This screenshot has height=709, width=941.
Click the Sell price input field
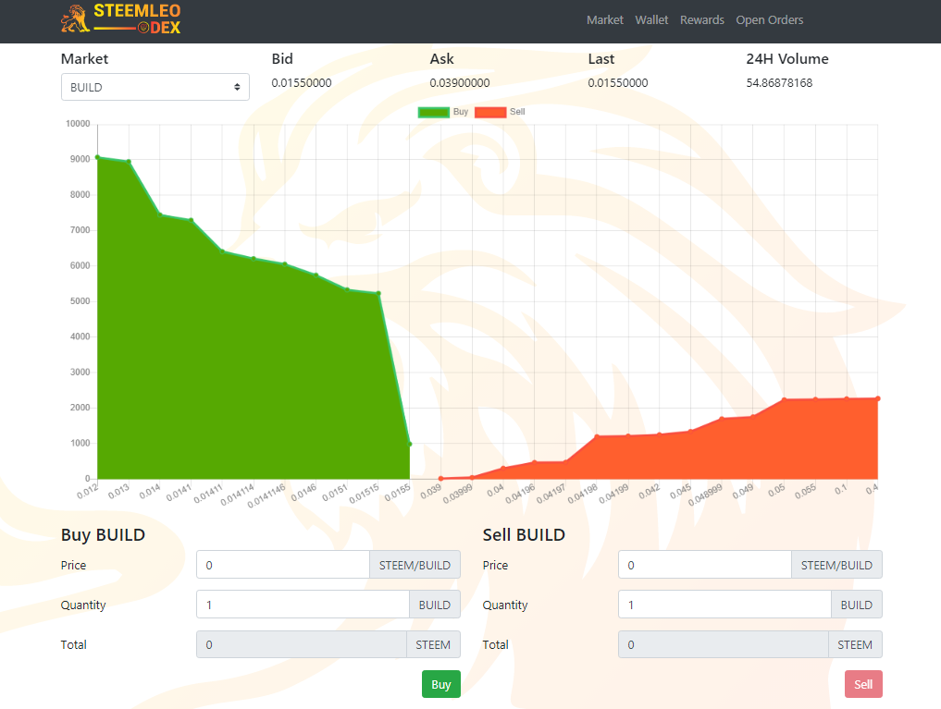(705, 565)
